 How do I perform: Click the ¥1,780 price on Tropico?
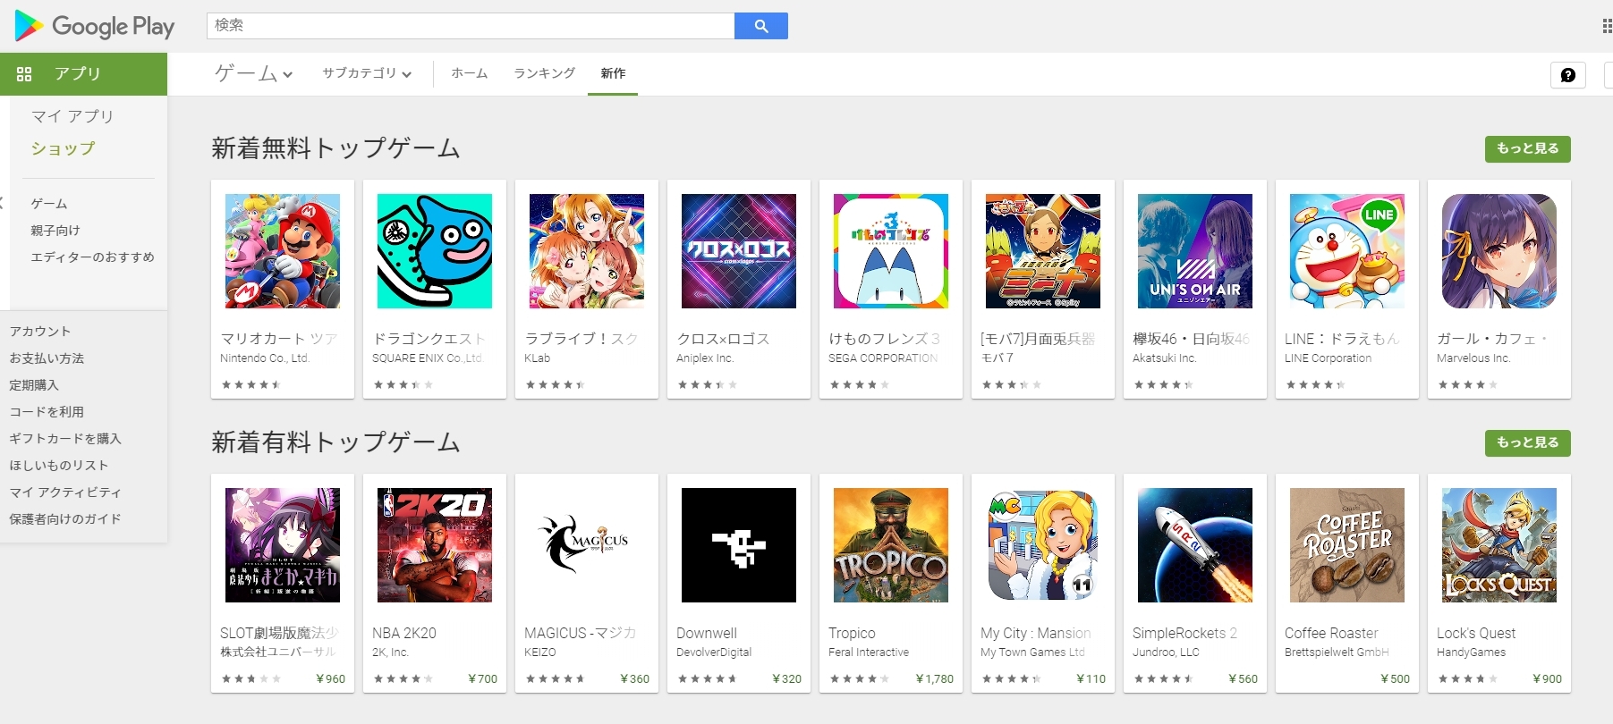pos(935,679)
